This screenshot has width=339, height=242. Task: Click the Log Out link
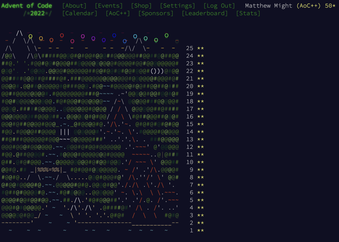coord(219,5)
